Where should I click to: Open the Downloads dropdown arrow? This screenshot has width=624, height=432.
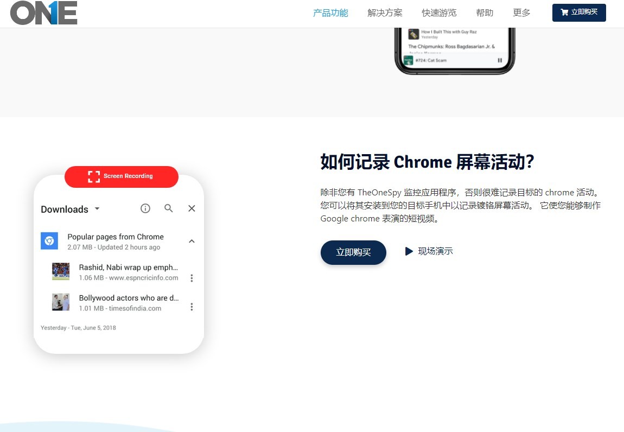[x=97, y=209]
